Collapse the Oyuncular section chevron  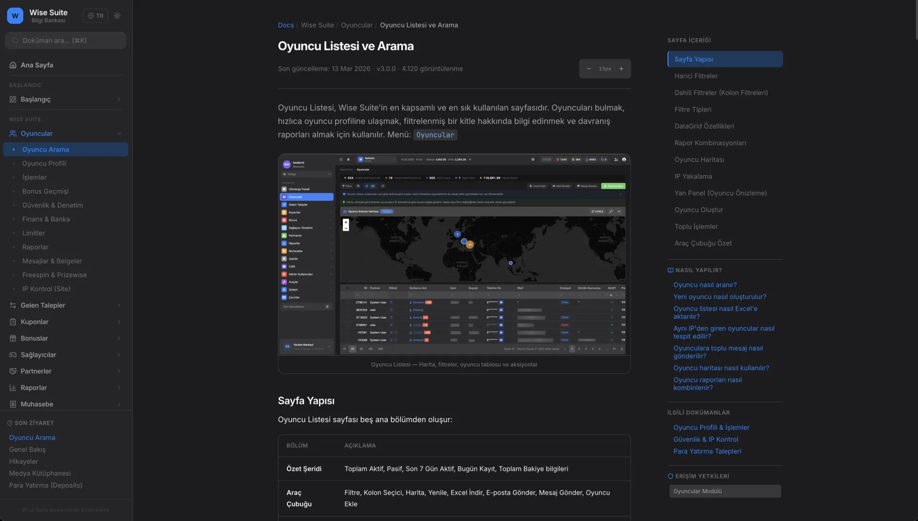119,134
